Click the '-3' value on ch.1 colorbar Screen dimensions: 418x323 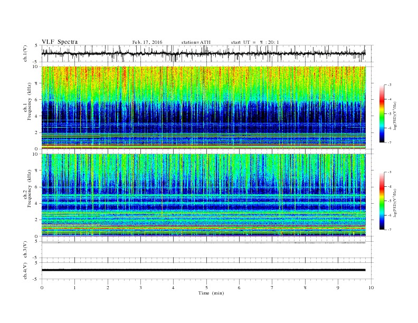(x=389, y=85)
